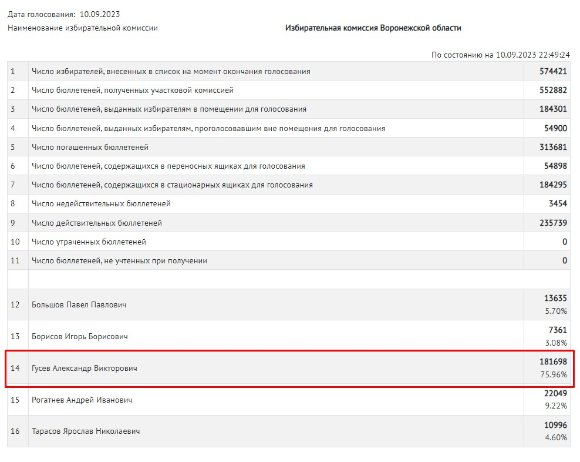Viewport: 580px width, 462px height.
Task: Click row number 12 cell
Action: [18, 304]
